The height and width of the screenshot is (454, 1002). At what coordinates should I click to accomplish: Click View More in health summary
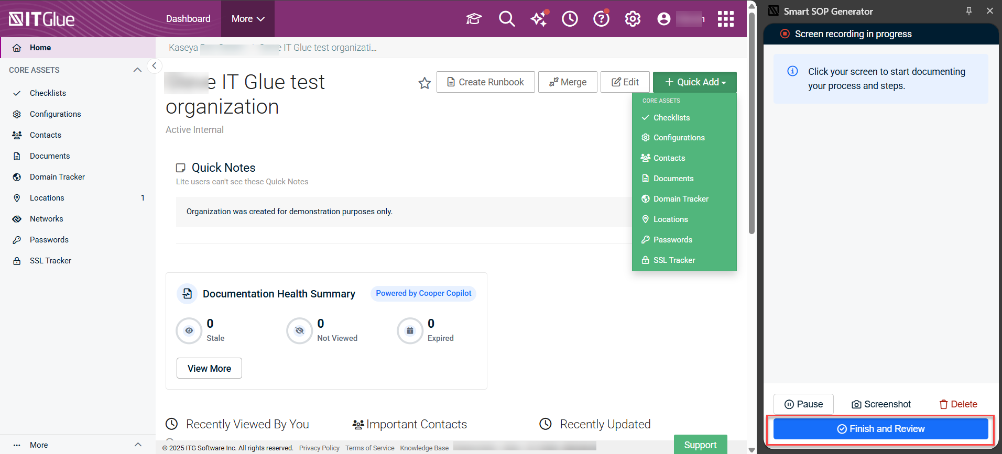(209, 368)
